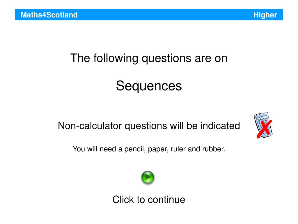Click the empty middle of blue header bar
This screenshot has width=298, height=224.
(165, 15)
